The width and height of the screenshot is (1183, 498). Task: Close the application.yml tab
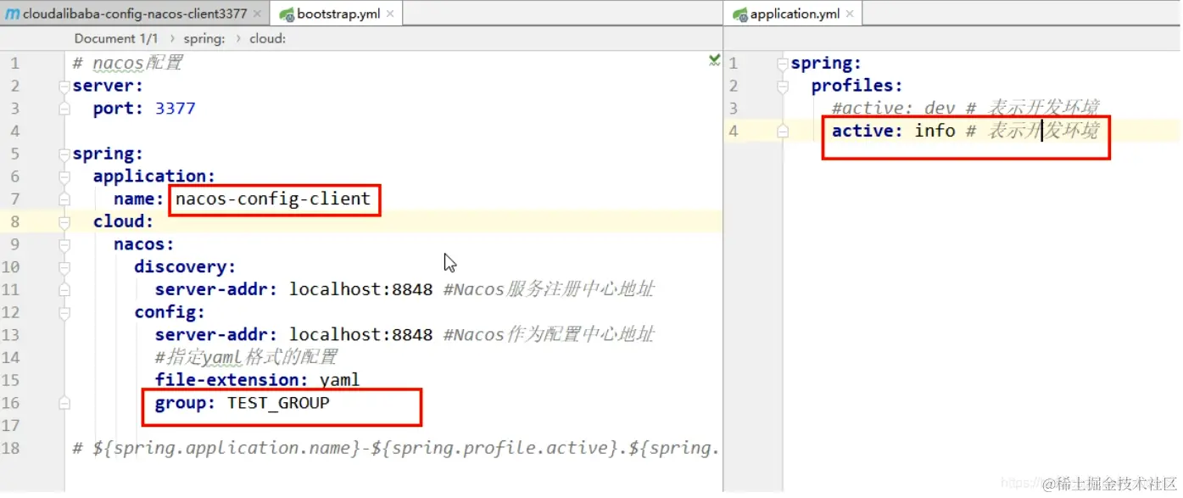point(850,14)
